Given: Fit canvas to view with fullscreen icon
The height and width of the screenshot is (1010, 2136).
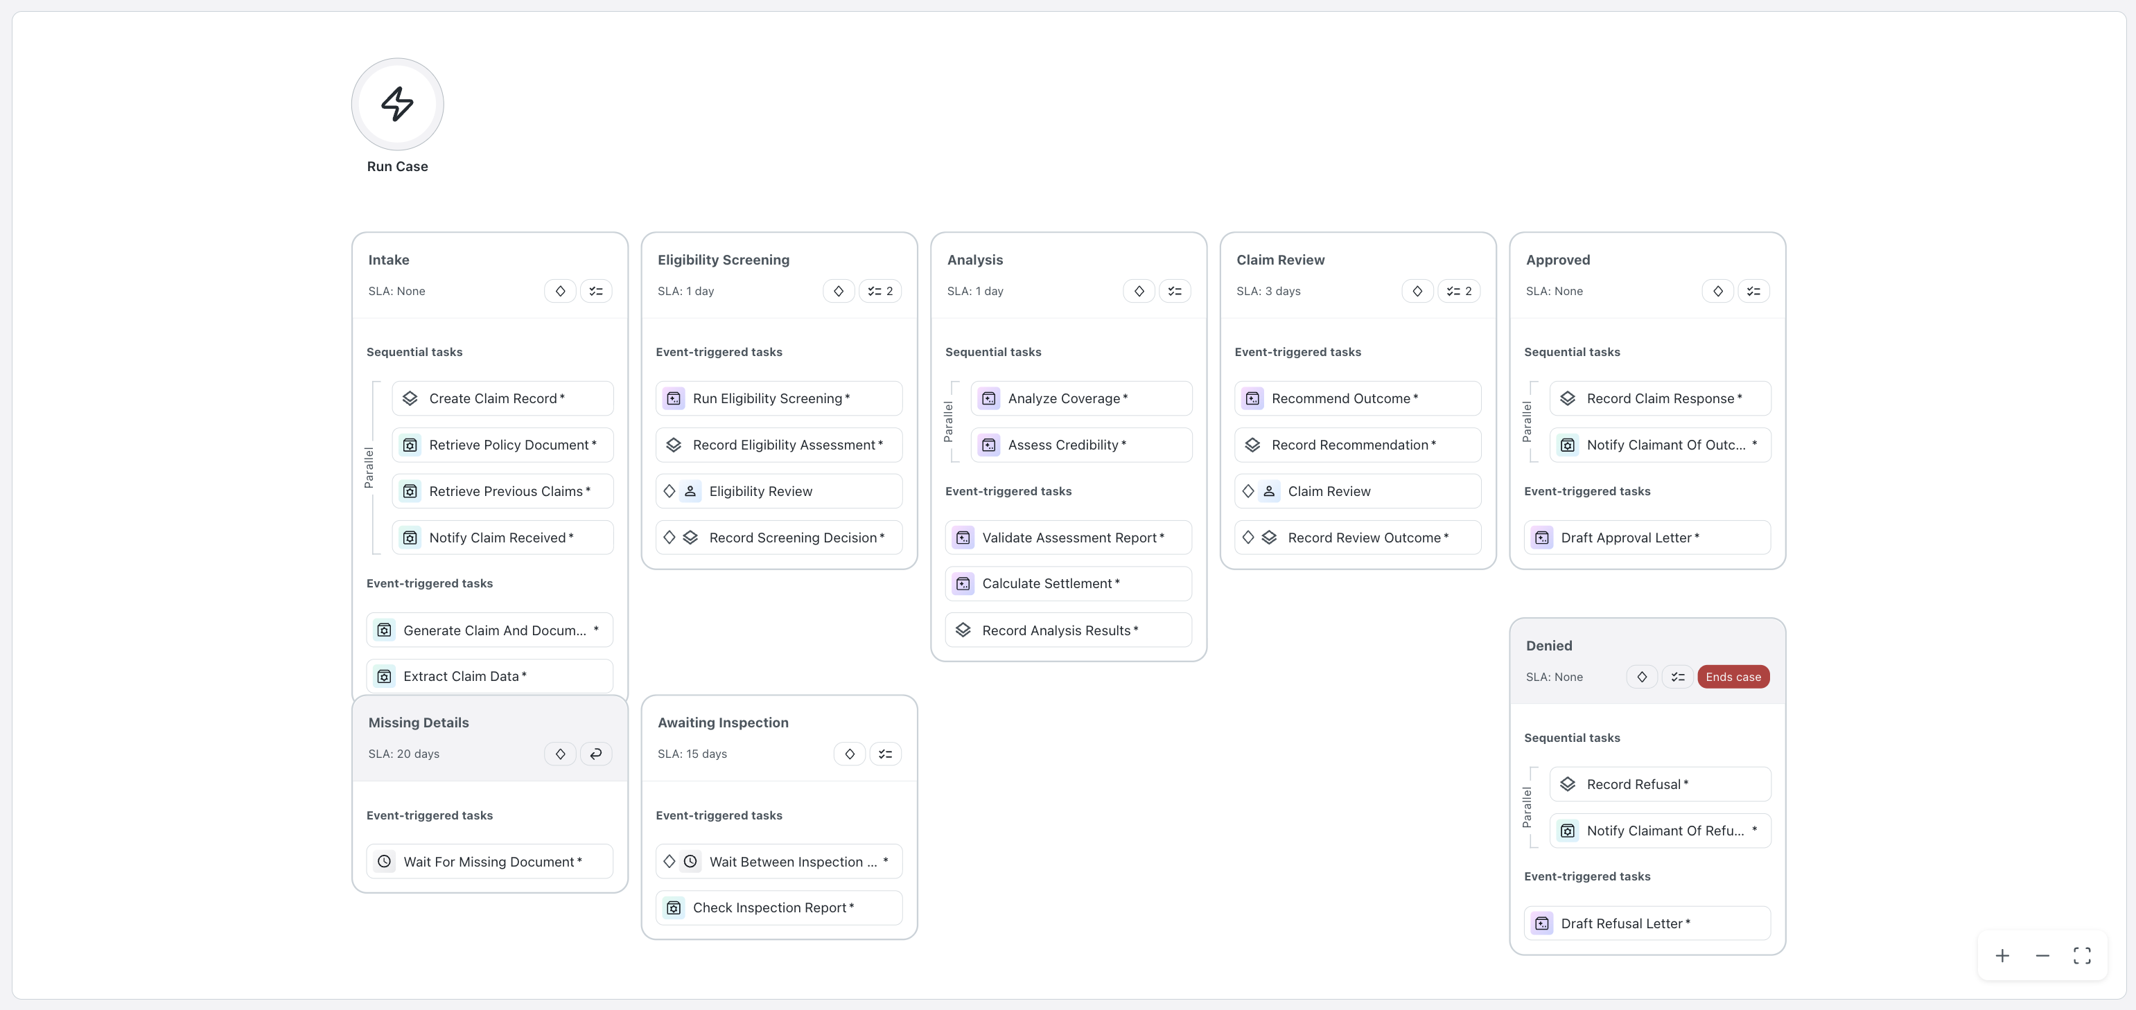Looking at the screenshot, I should [2082, 956].
